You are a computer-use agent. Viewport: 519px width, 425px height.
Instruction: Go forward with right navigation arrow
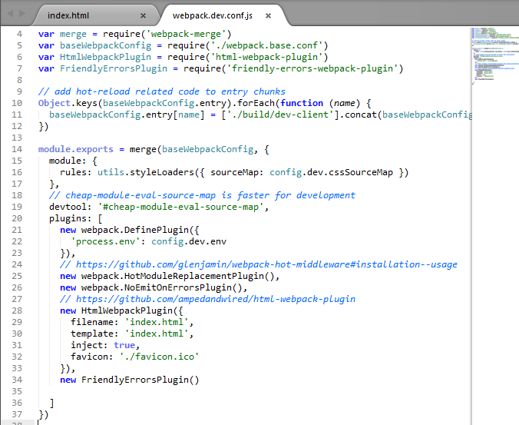click(22, 14)
